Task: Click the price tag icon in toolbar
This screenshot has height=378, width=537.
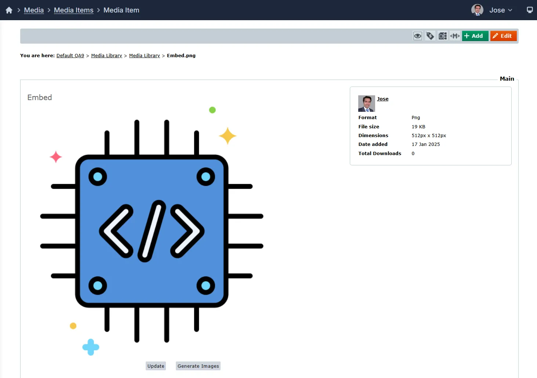Action: point(430,36)
